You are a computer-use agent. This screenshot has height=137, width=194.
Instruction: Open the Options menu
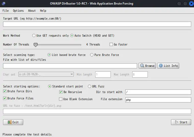(18, 11)
